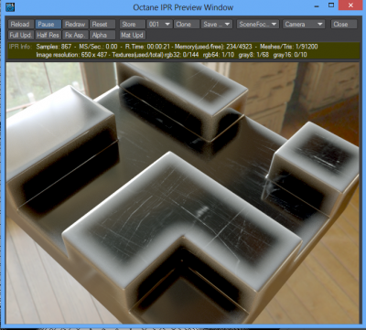Click Fix Asp. button
Image resolution: width=366 pixels, height=330 pixels.
75,35
